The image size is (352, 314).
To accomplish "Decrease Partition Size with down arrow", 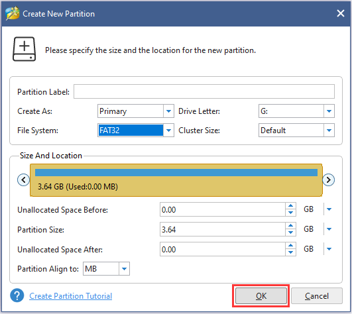I will [290, 233].
